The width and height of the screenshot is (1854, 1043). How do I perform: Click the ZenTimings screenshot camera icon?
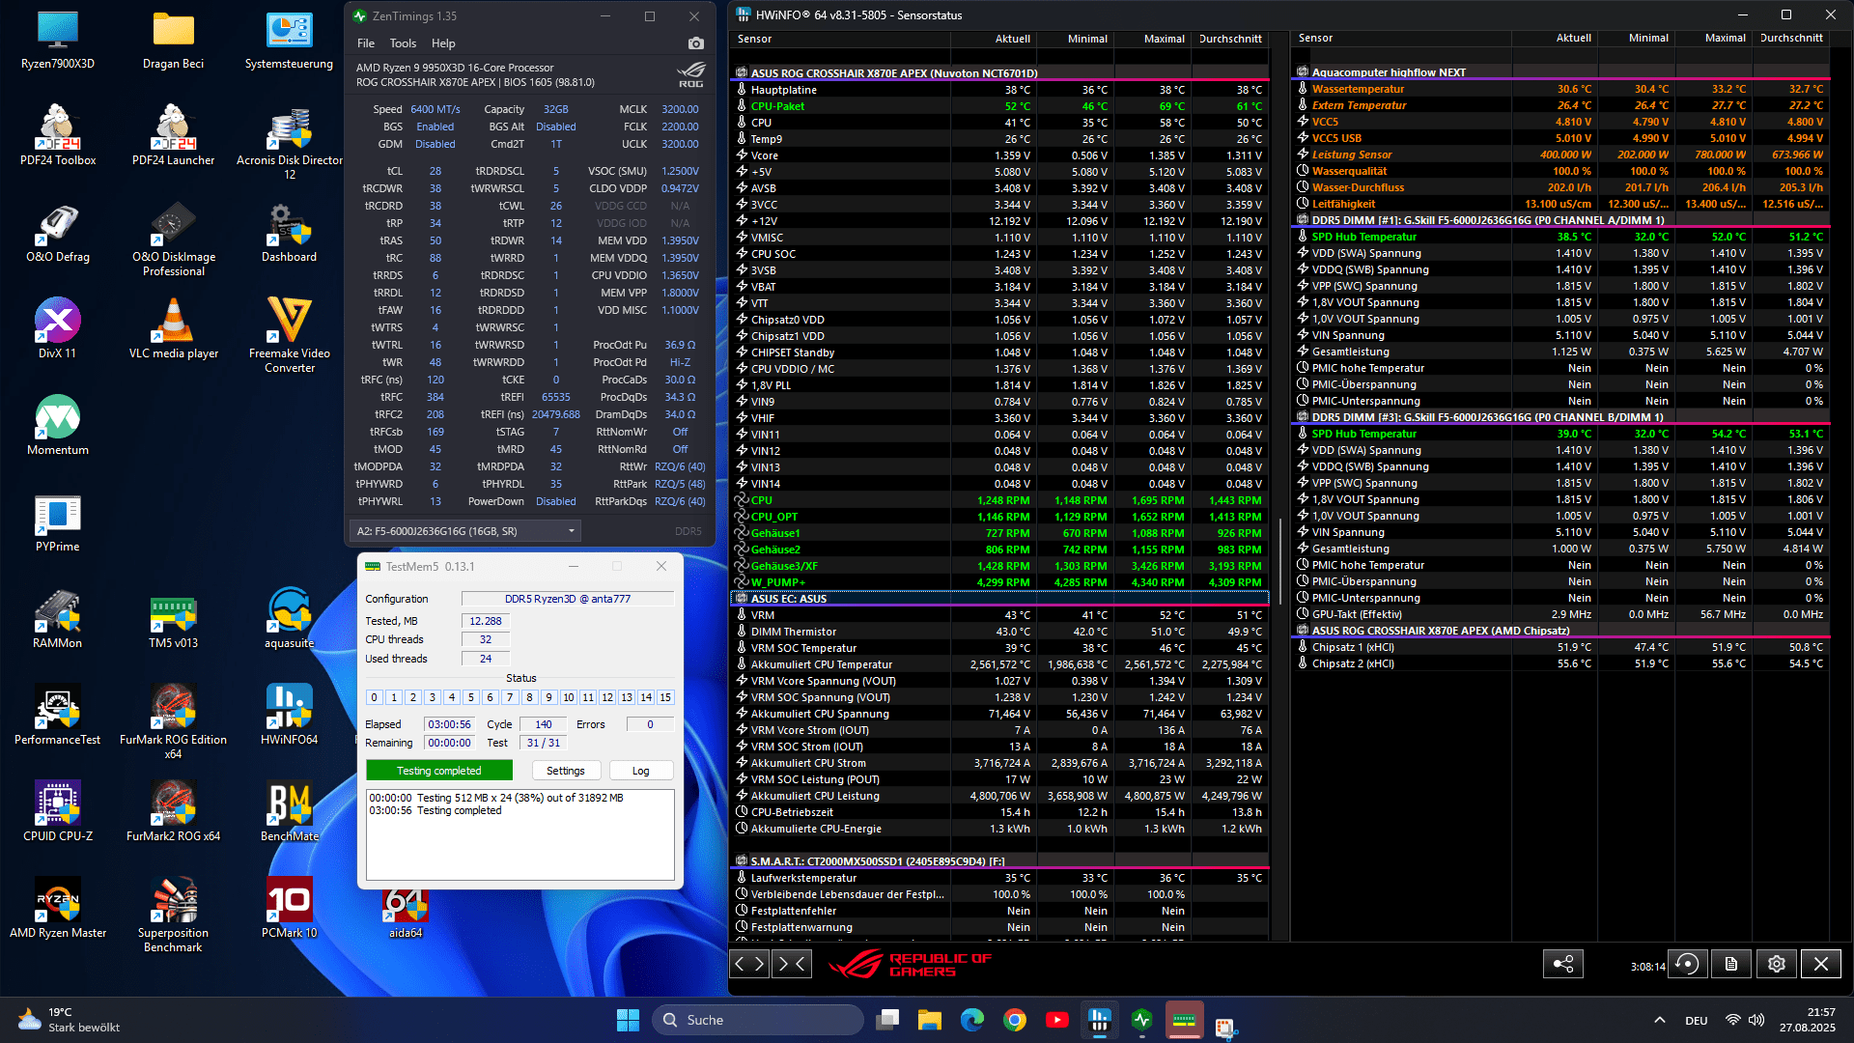point(695,43)
